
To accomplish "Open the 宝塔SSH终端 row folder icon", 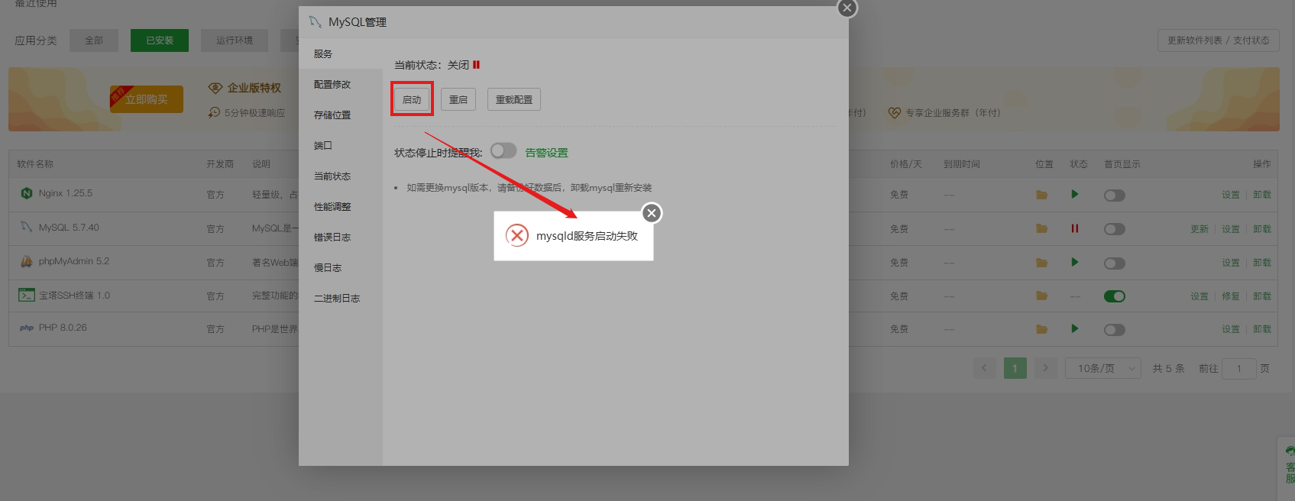I will [1041, 296].
